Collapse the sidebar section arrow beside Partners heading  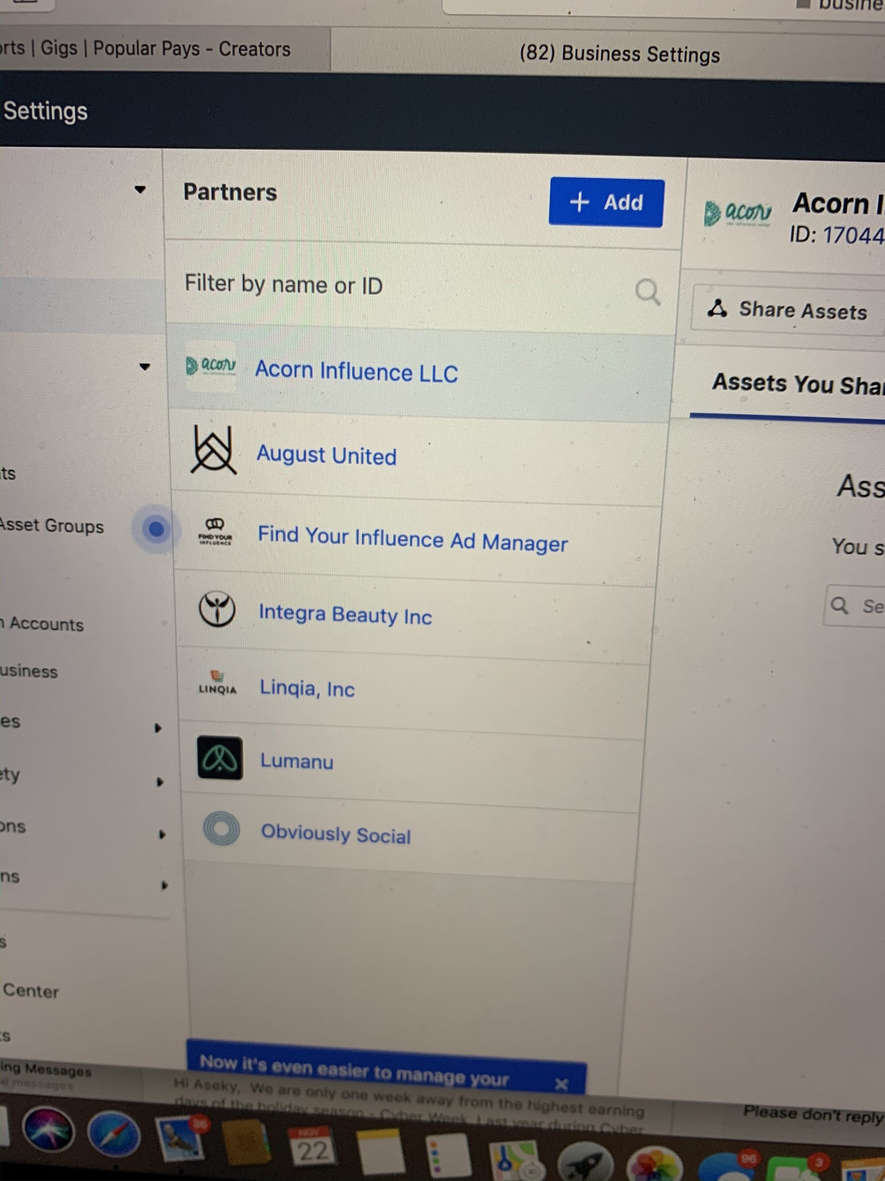(x=140, y=190)
